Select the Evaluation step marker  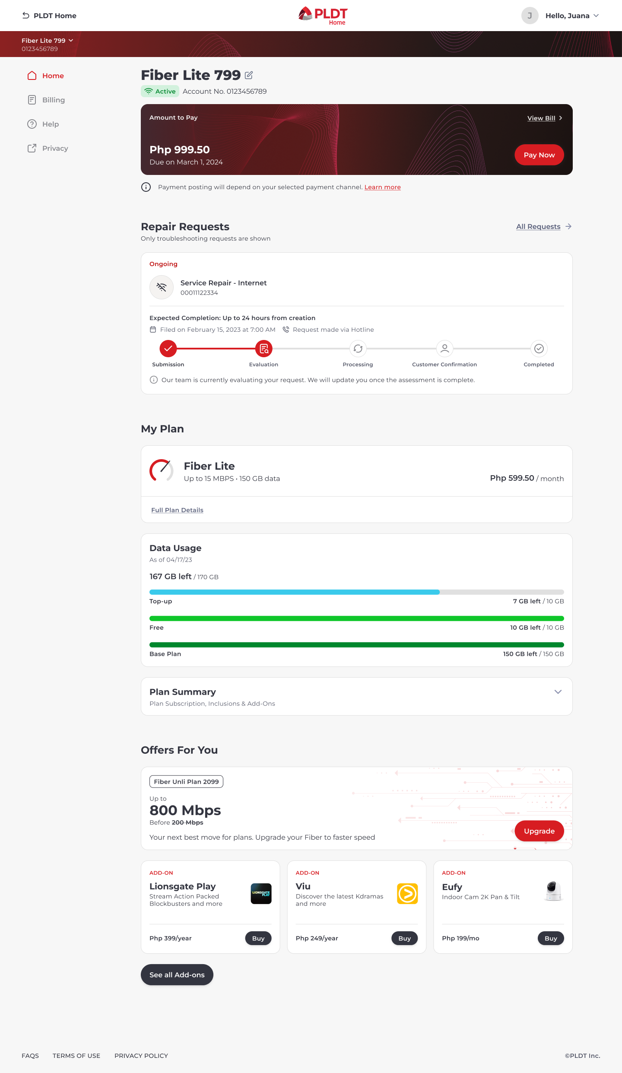pyautogui.click(x=263, y=348)
